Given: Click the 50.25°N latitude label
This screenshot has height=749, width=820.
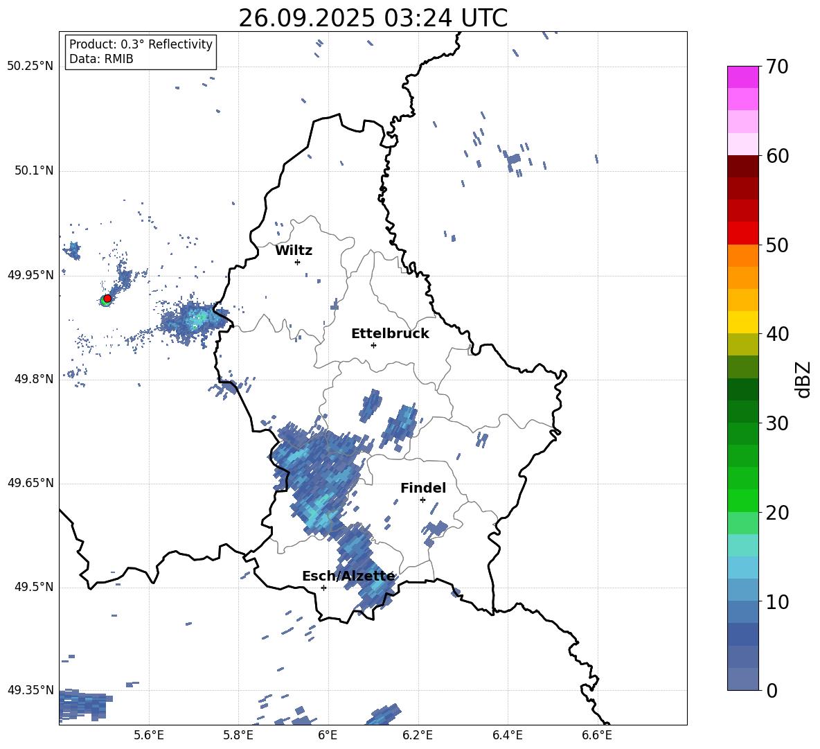Looking at the screenshot, I should click(30, 66).
